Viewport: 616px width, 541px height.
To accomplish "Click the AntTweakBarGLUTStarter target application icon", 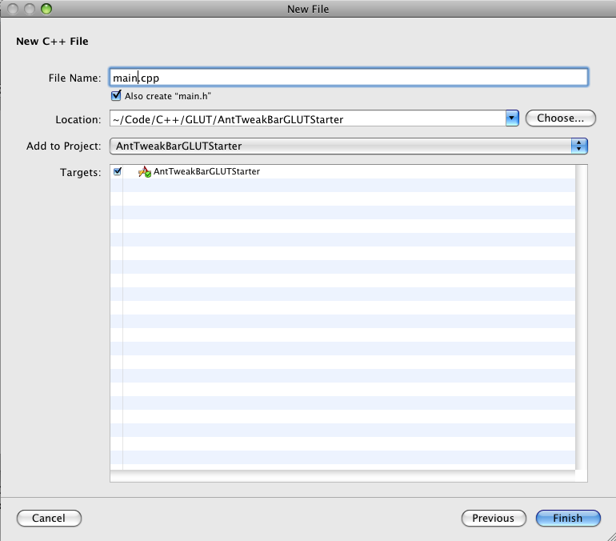I will pos(144,172).
